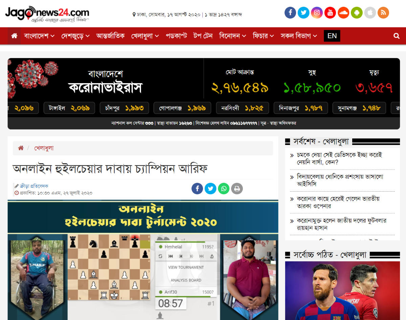Go to home via navbar house icon
Image resolution: width=406 pixels, height=320 pixels.
pyautogui.click(x=14, y=36)
